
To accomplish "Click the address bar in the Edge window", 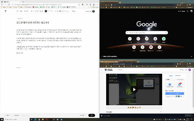I will (x=46, y=5).
